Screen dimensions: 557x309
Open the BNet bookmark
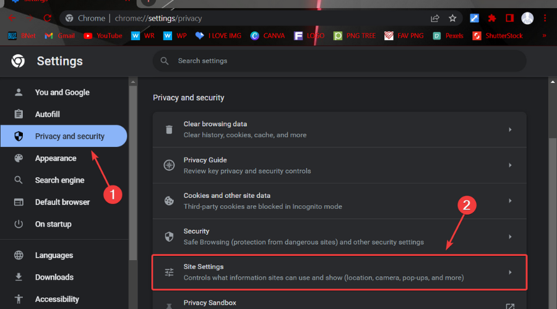coord(22,36)
